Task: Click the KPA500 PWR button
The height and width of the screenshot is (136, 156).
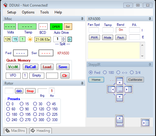Action: (94, 37)
